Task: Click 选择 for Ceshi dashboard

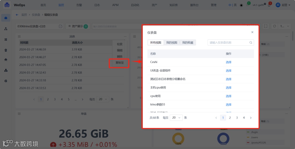Action: tap(229, 62)
